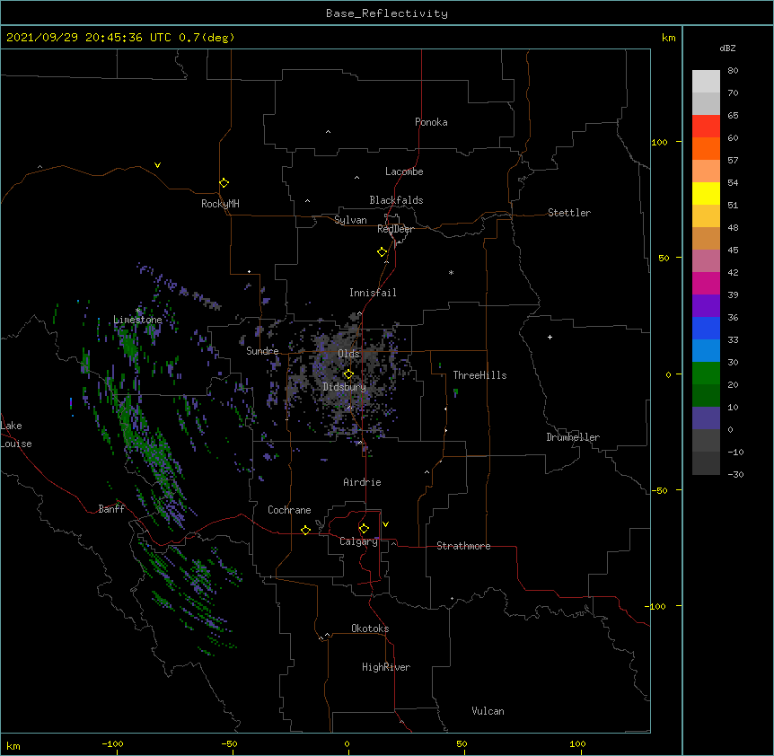The image size is (774, 756).
Task: Click the Ponoka town label
Action: [431, 122]
